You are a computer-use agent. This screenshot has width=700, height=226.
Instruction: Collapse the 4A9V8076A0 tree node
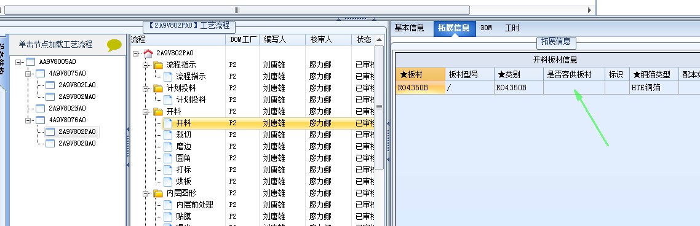28,120
